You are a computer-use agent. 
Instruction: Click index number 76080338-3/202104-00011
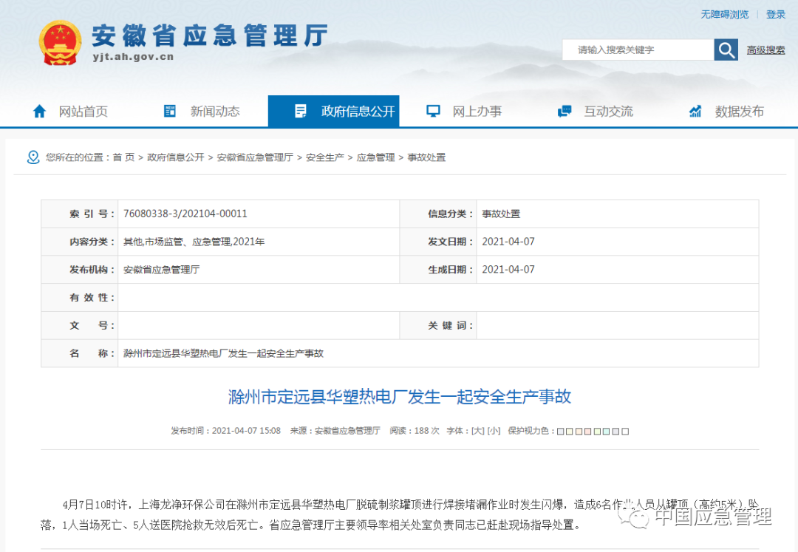[x=185, y=214]
